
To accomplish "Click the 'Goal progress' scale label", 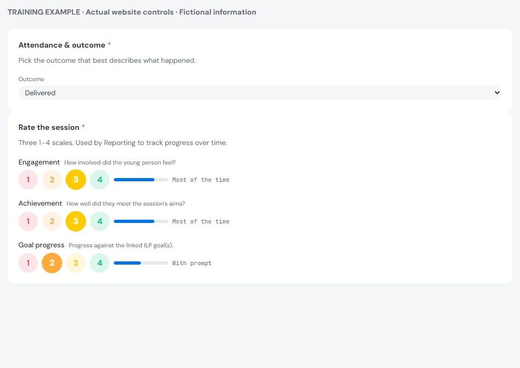I will (42, 245).
